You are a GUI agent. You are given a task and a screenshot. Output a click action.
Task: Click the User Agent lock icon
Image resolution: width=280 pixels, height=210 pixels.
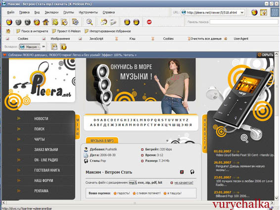226,39
